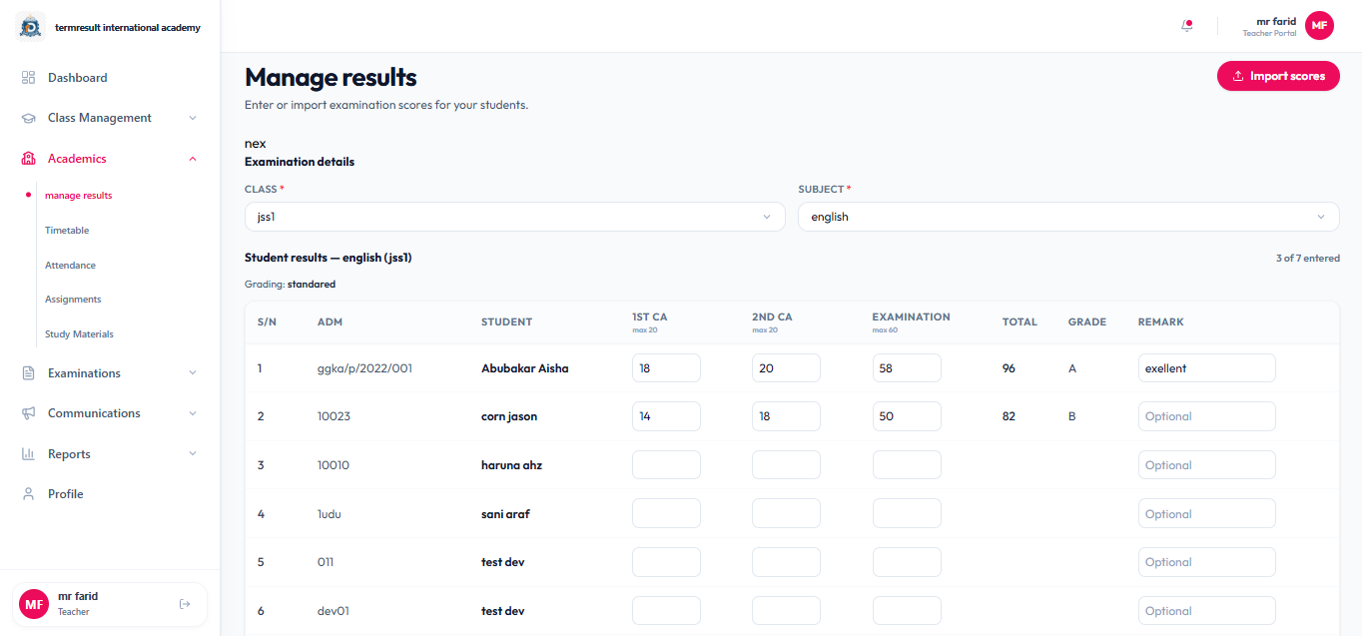Click admission number 10023
1362x636 pixels.
(x=334, y=416)
